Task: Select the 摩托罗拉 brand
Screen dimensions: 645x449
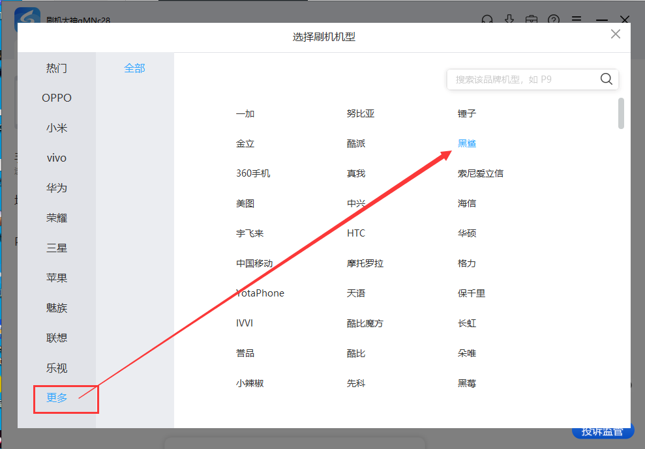Action: pyautogui.click(x=365, y=263)
